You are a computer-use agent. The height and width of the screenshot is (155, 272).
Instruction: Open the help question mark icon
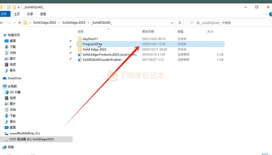[x=270, y=14]
